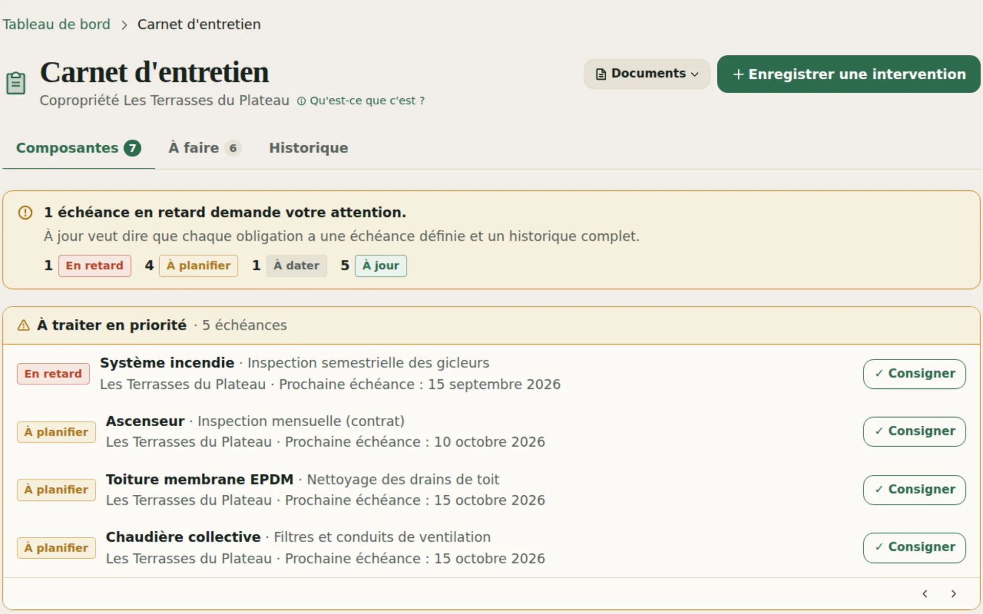
Task: Go to next page of priority list
Action: [953, 594]
